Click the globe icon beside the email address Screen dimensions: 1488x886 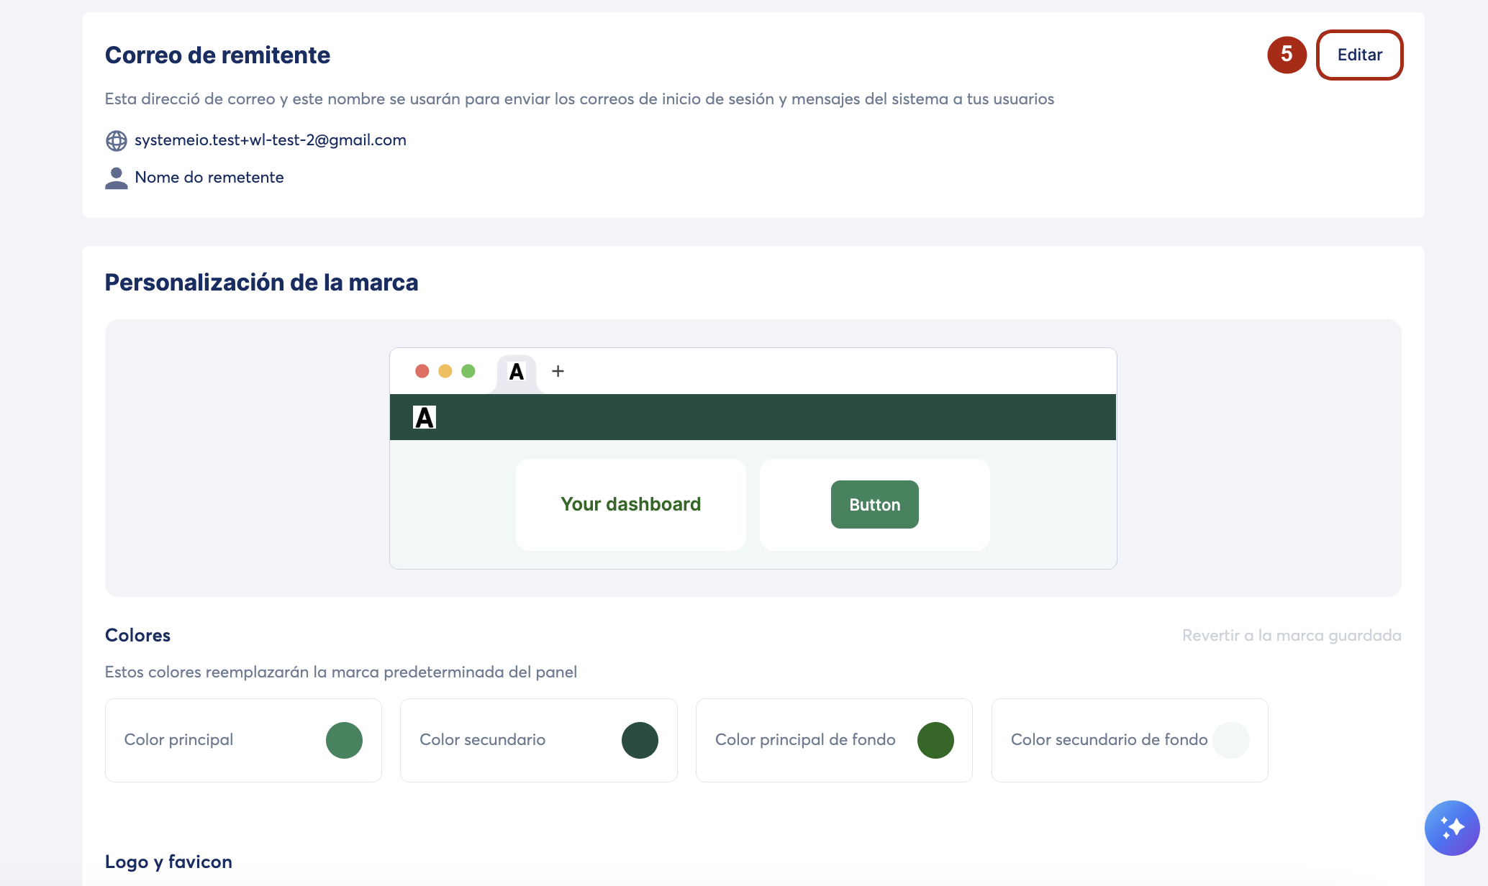[116, 140]
